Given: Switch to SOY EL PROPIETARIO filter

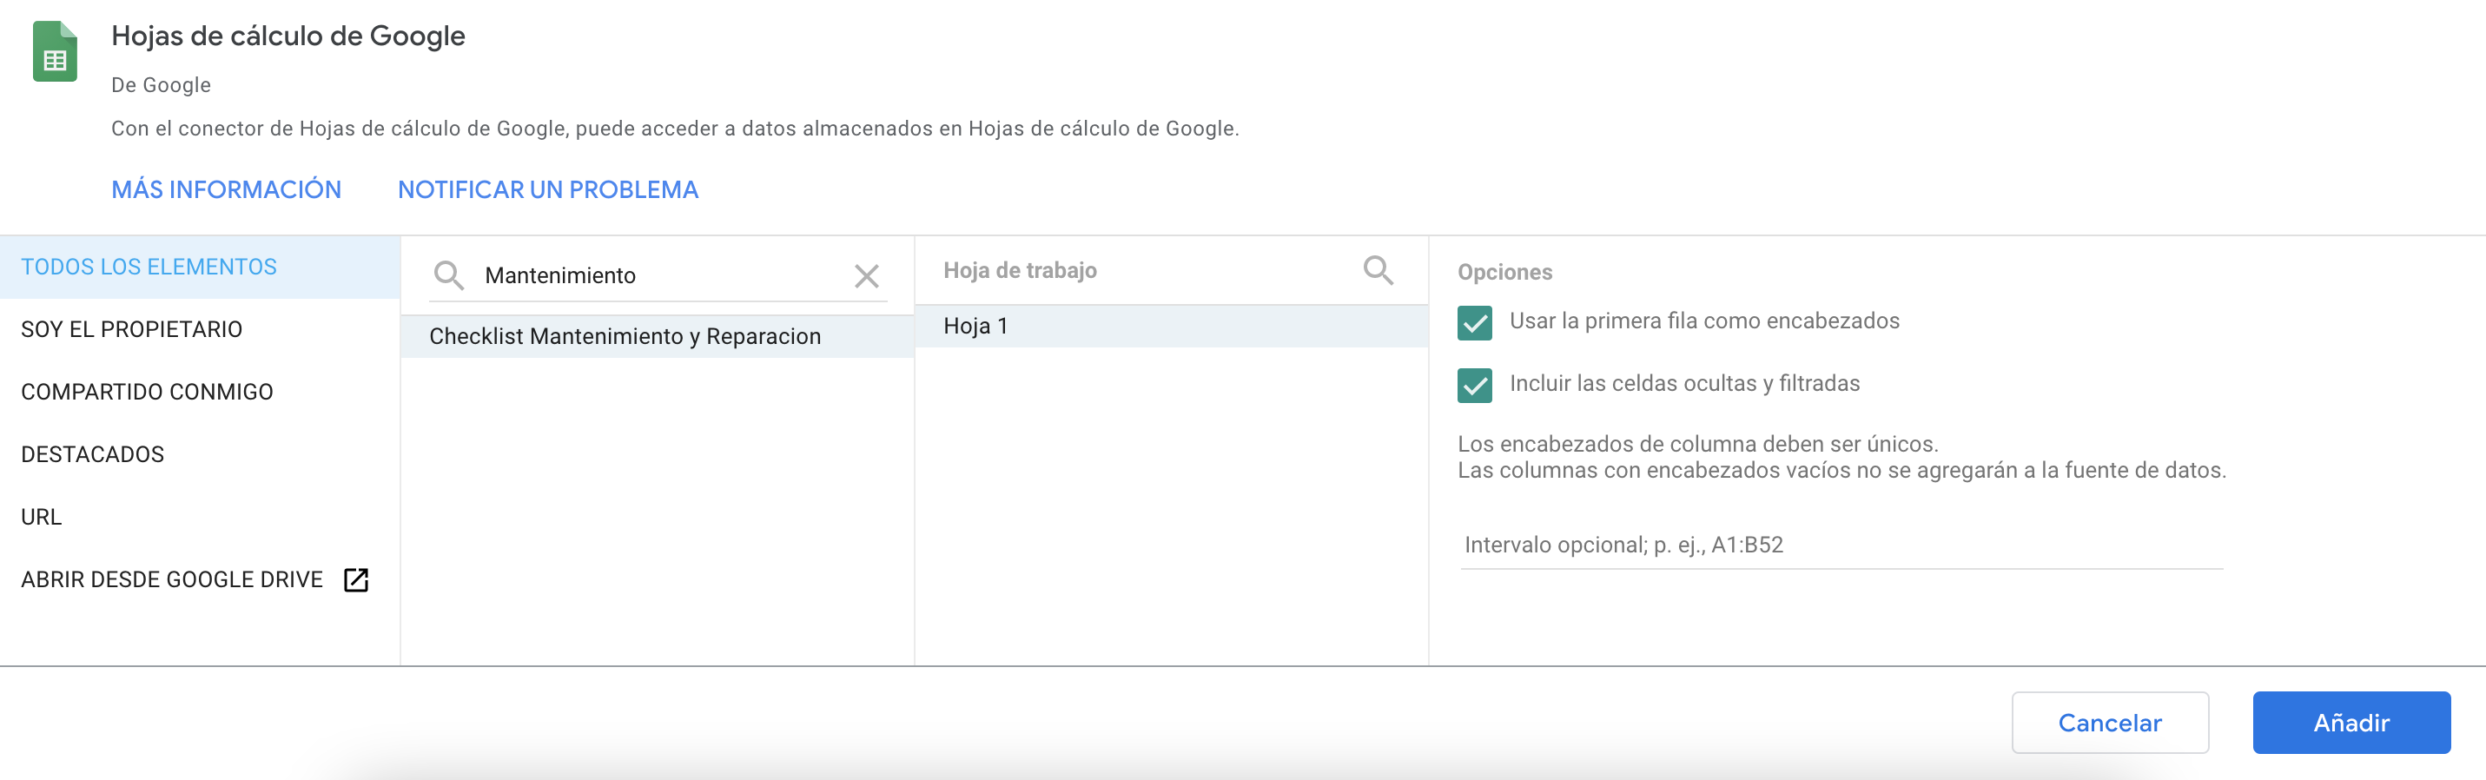Looking at the screenshot, I should [200, 329].
